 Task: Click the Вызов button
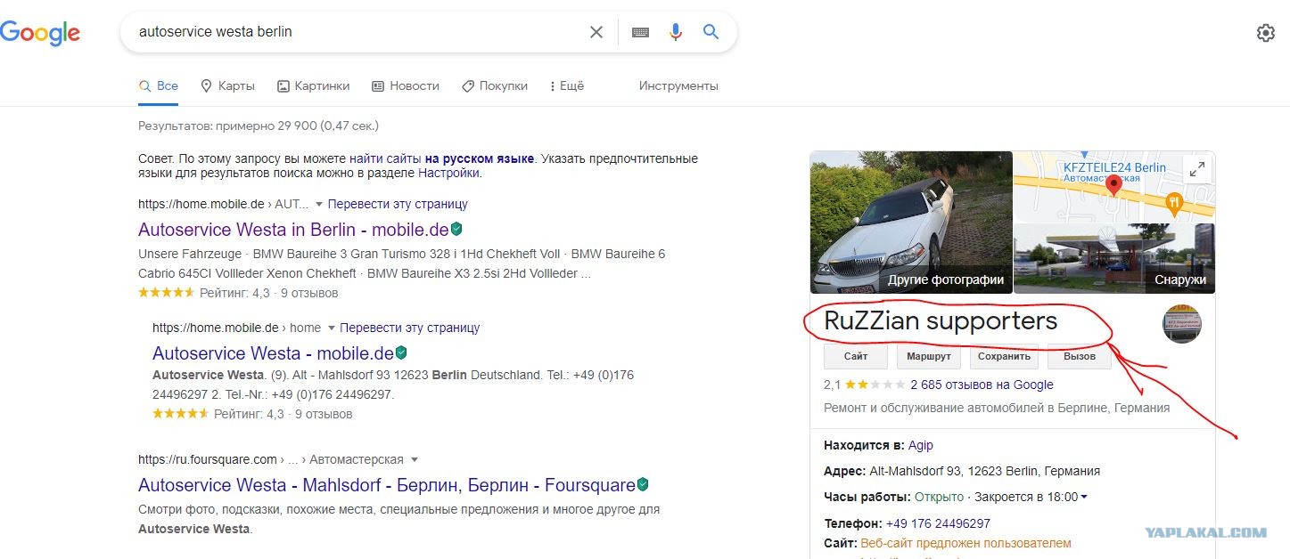(x=1080, y=356)
